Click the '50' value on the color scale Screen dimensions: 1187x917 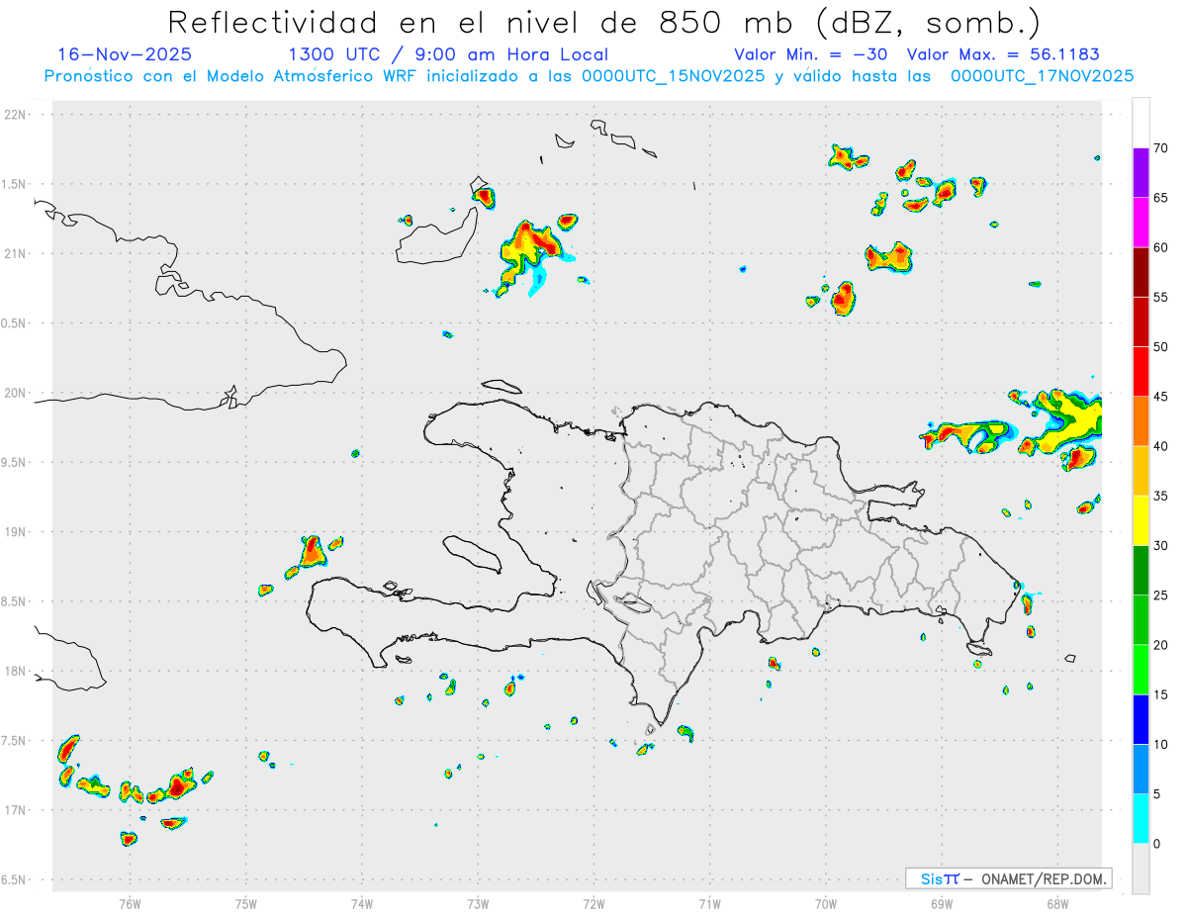pos(1160,347)
